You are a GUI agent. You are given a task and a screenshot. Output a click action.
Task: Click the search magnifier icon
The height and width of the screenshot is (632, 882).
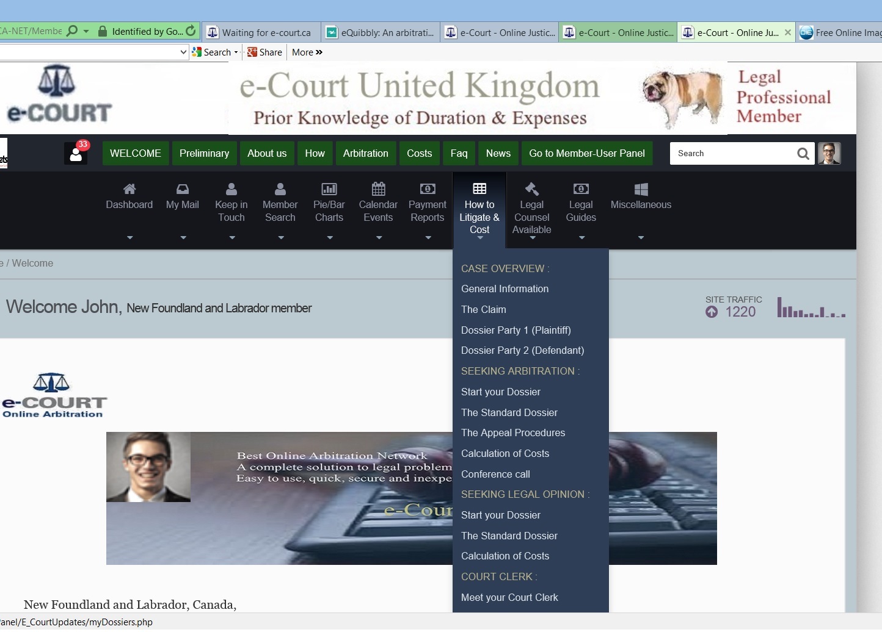coord(803,154)
